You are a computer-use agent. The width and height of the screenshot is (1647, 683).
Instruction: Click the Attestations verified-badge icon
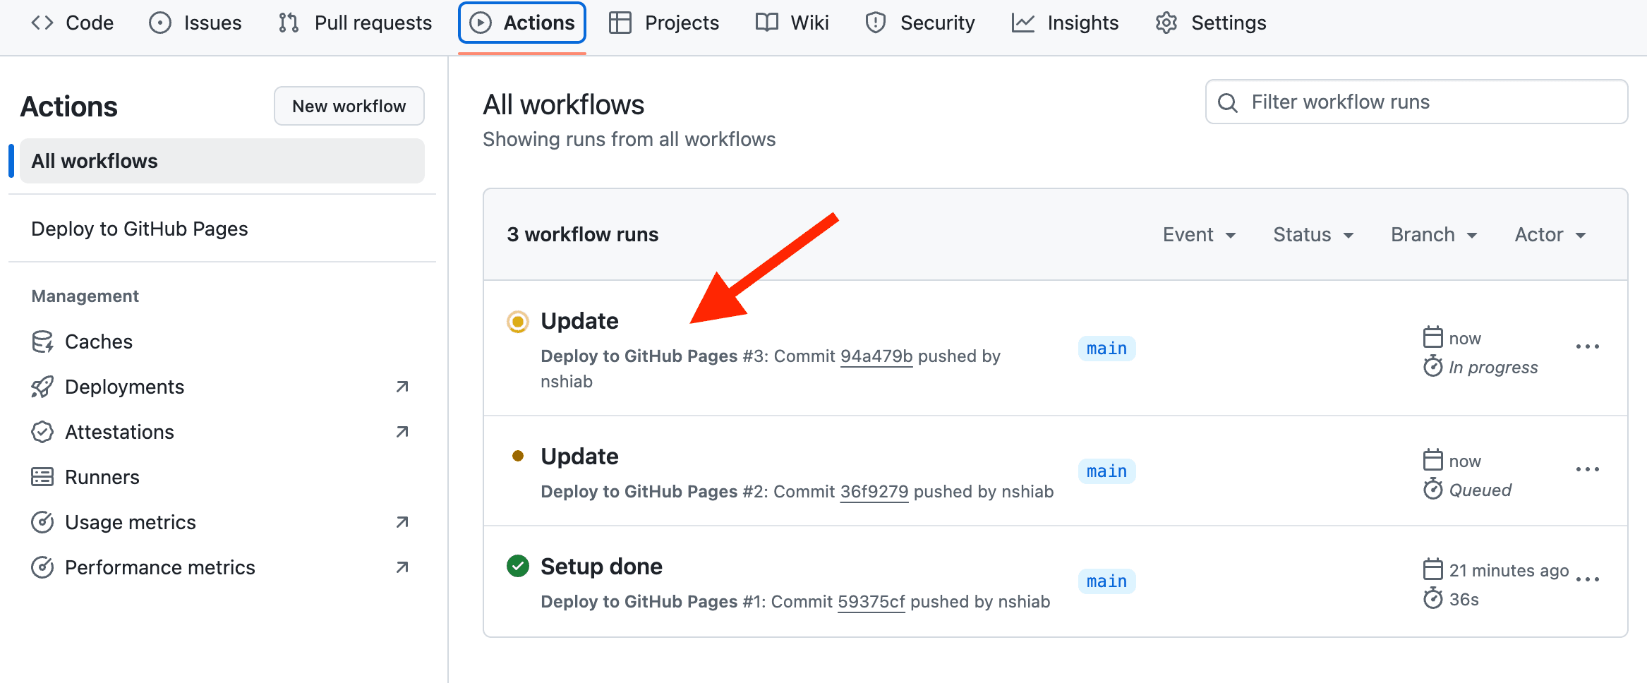point(42,432)
